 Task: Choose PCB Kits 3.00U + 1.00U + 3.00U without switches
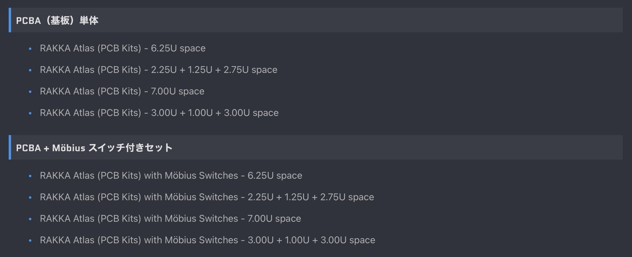point(159,113)
